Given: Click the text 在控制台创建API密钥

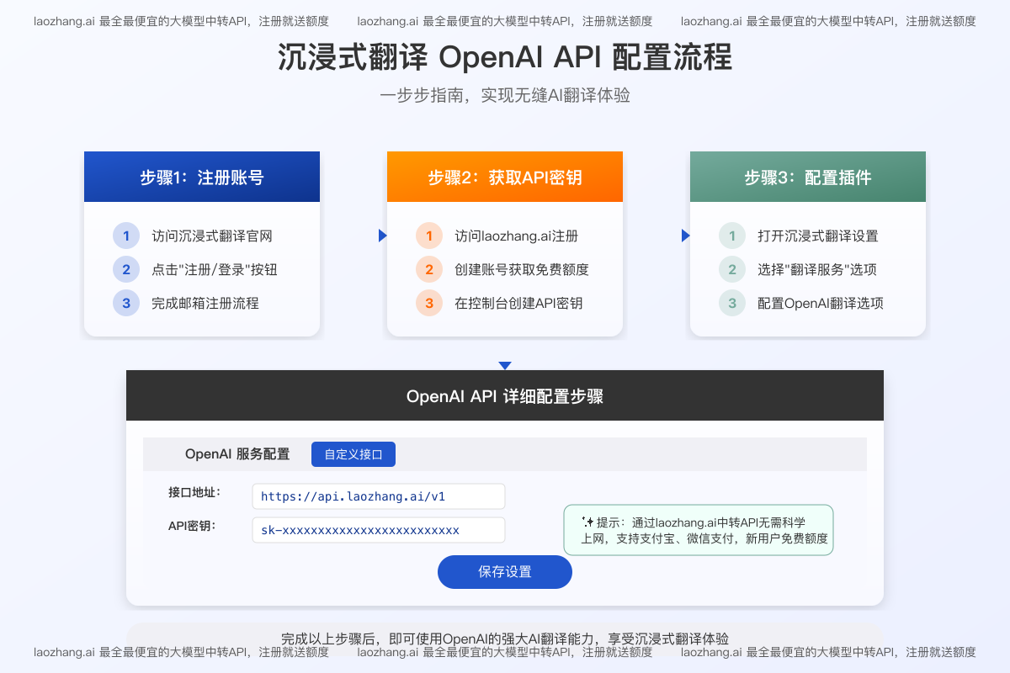Looking at the screenshot, I should (x=518, y=304).
